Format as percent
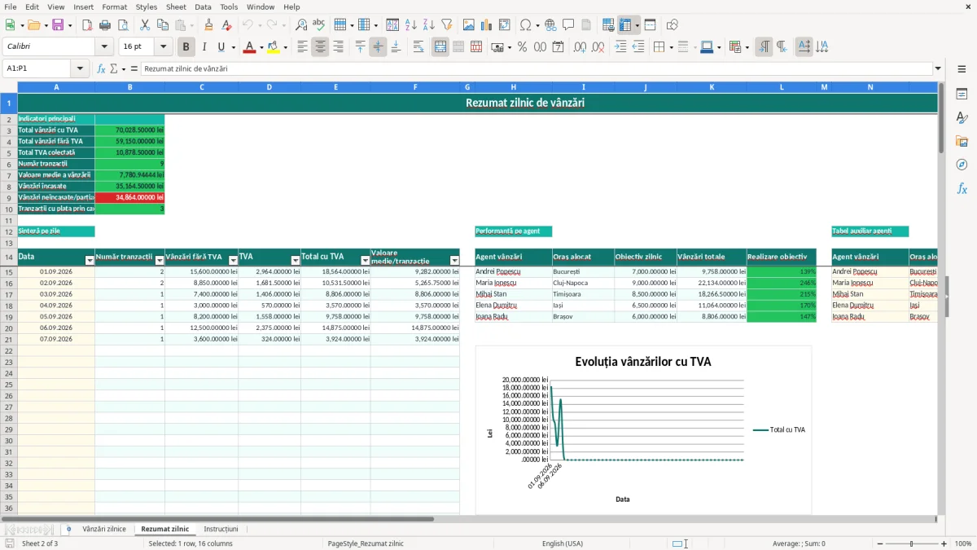This screenshot has height=550, width=977. tap(522, 47)
